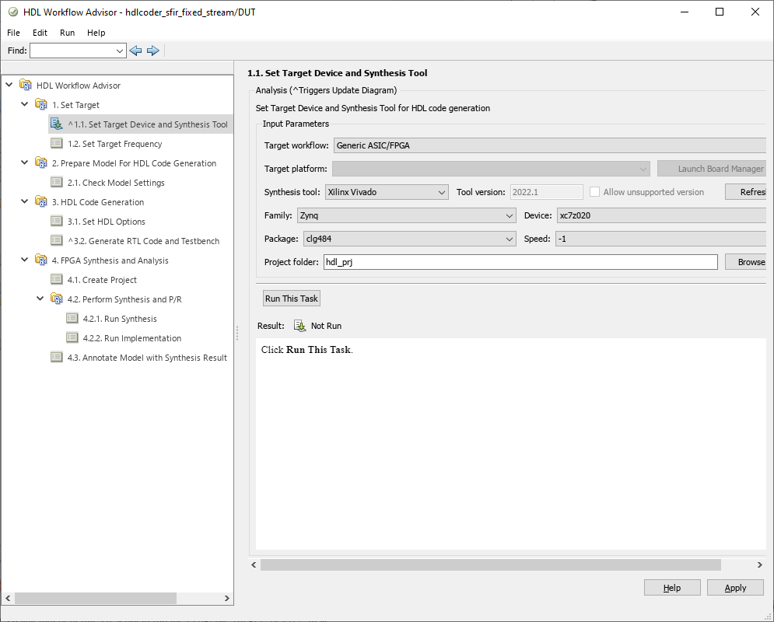Click the Run Synthesis task icon

coord(72,319)
